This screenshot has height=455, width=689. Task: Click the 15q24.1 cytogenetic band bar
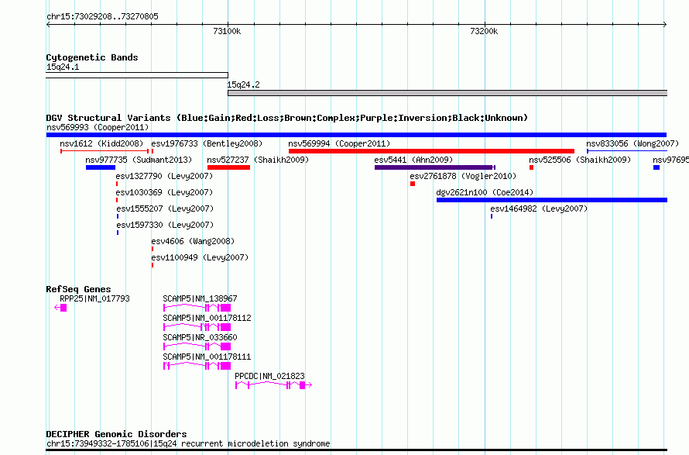[x=137, y=75]
